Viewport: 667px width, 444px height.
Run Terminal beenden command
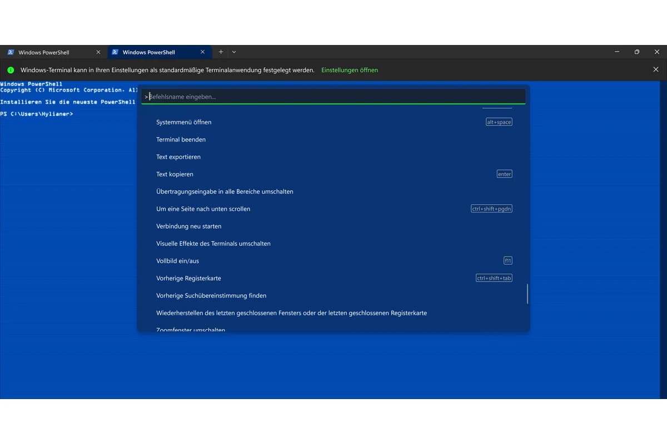pyautogui.click(x=333, y=139)
